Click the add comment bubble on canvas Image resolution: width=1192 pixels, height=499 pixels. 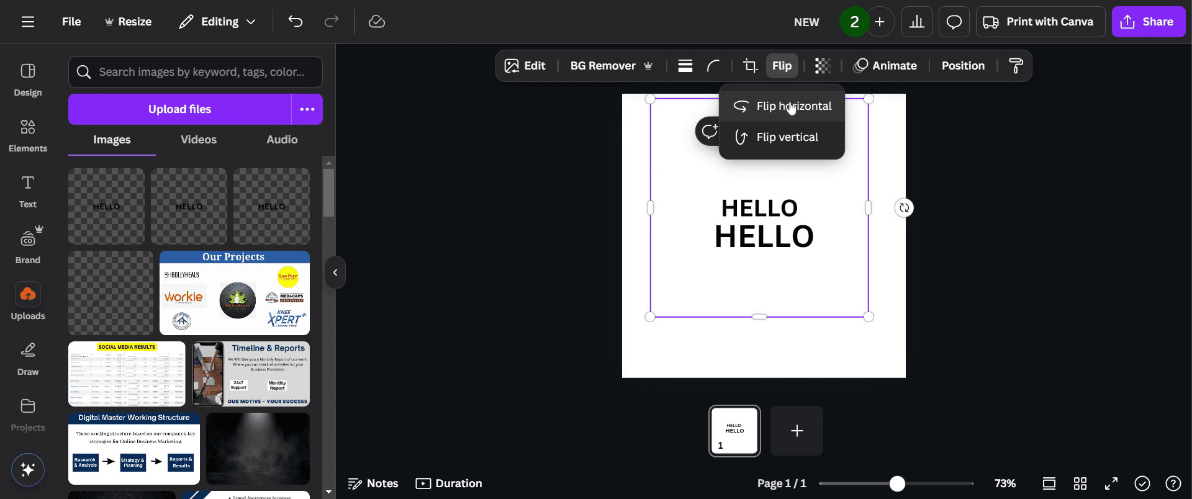[x=708, y=131]
